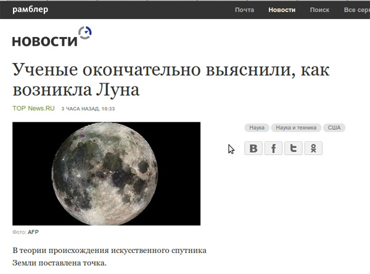Open the truncated 'Все сер…' menu item

tap(356, 10)
